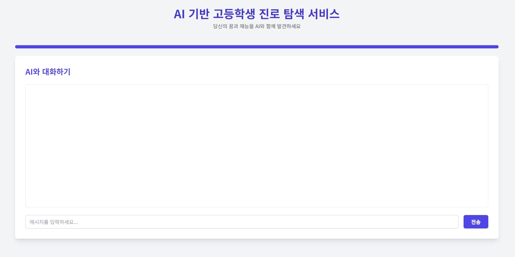This screenshot has width=515, height=257.
Task: Submit the message with the purple 전송 button
Action: click(475, 222)
